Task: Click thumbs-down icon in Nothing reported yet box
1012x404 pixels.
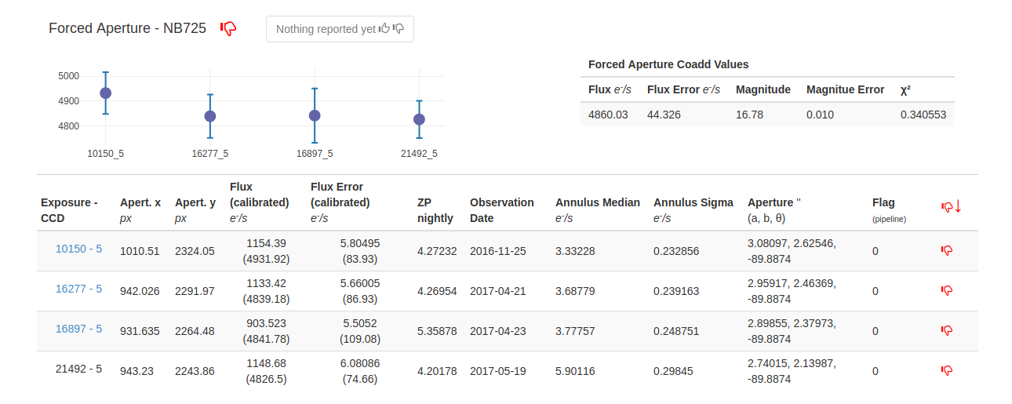Action: pos(399,29)
